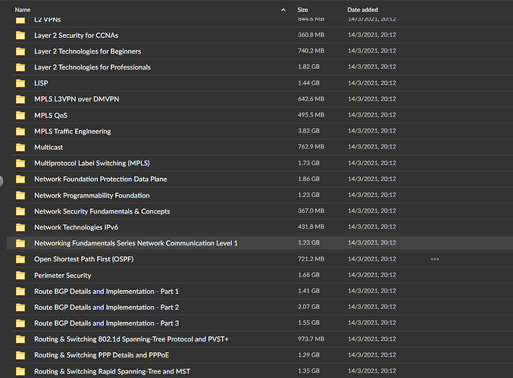Click Rapid Spanning-Tree and MST folder icon

coord(20,371)
